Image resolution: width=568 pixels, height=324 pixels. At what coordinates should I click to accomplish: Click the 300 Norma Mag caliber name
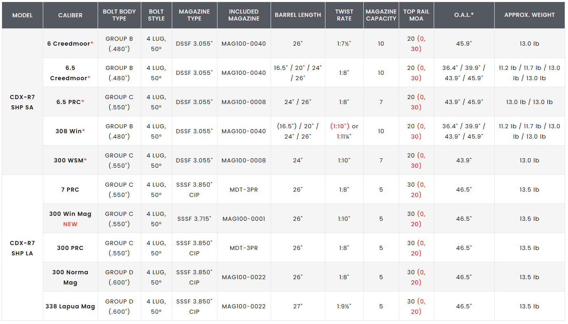tap(70, 277)
